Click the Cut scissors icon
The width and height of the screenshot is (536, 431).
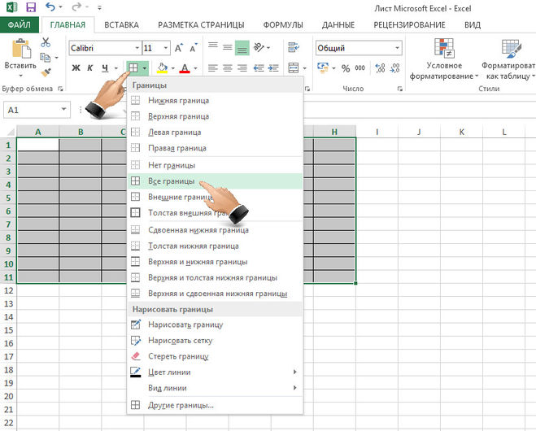[46, 42]
